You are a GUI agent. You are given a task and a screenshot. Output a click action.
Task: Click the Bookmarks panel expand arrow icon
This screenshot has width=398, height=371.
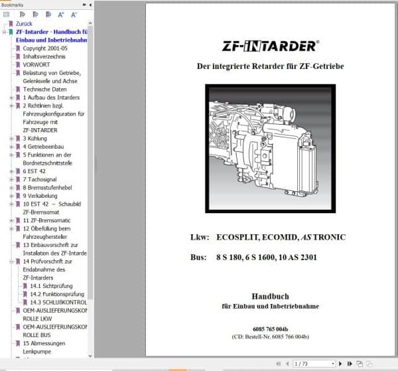pos(84,5)
